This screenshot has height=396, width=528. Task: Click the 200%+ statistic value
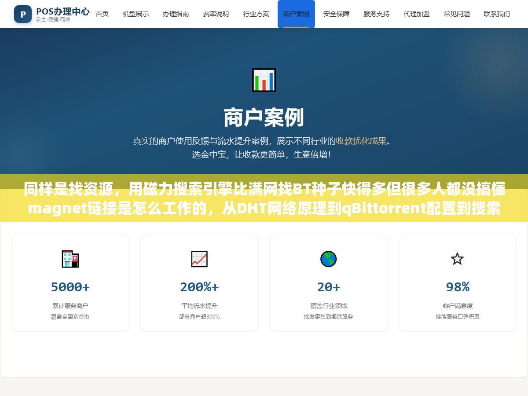click(199, 287)
